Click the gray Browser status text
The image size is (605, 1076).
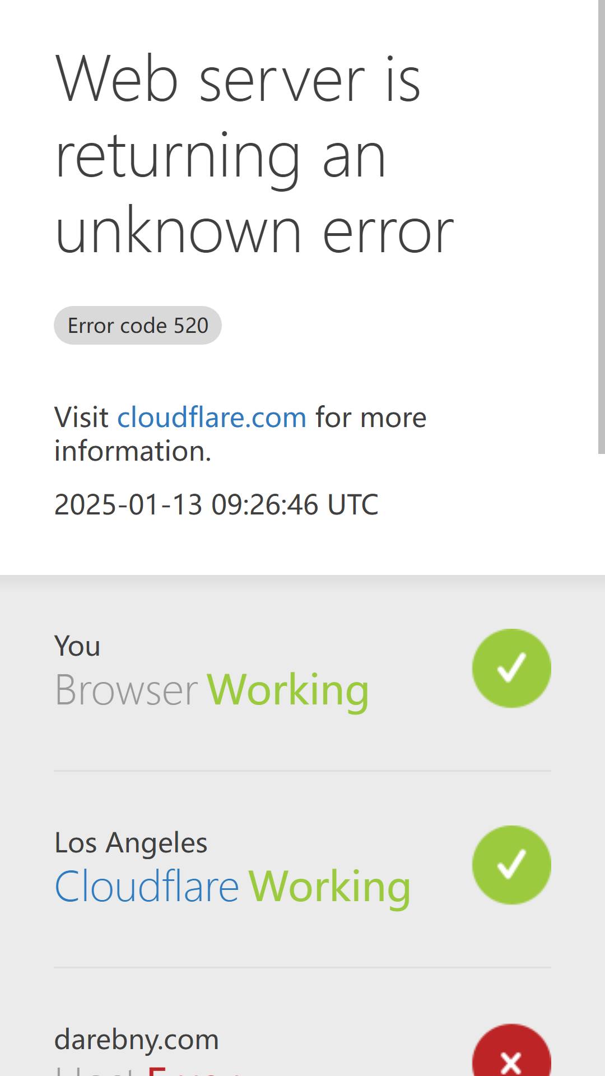126,690
